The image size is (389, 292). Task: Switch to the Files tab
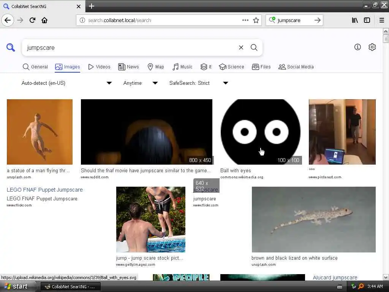tap(261, 67)
